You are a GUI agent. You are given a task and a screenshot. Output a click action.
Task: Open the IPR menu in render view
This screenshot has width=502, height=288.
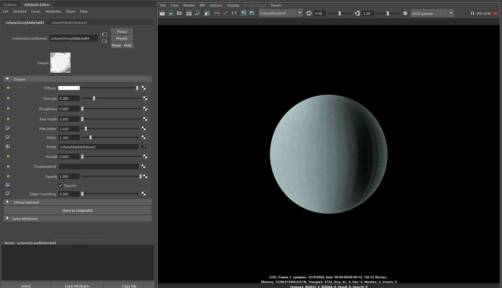202,5
